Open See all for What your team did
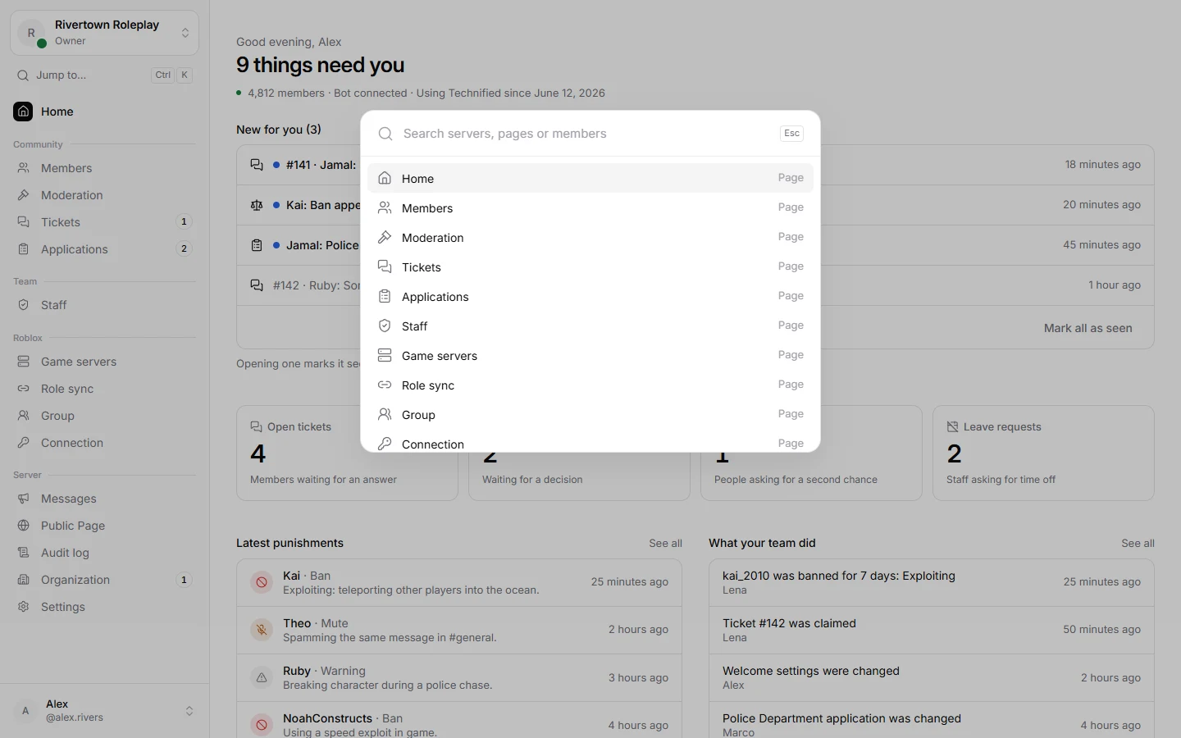Image resolution: width=1181 pixels, height=738 pixels. 1138,543
